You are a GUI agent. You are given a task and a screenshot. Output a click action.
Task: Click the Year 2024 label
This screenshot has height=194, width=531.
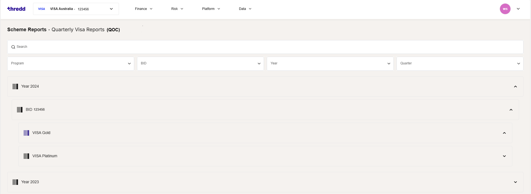tap(30, 86)
